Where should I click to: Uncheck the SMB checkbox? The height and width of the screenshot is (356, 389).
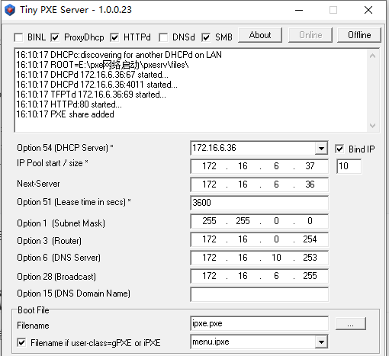coord(206,37)
